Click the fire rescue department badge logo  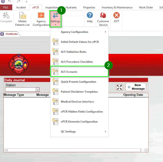[x=19, y=64]
